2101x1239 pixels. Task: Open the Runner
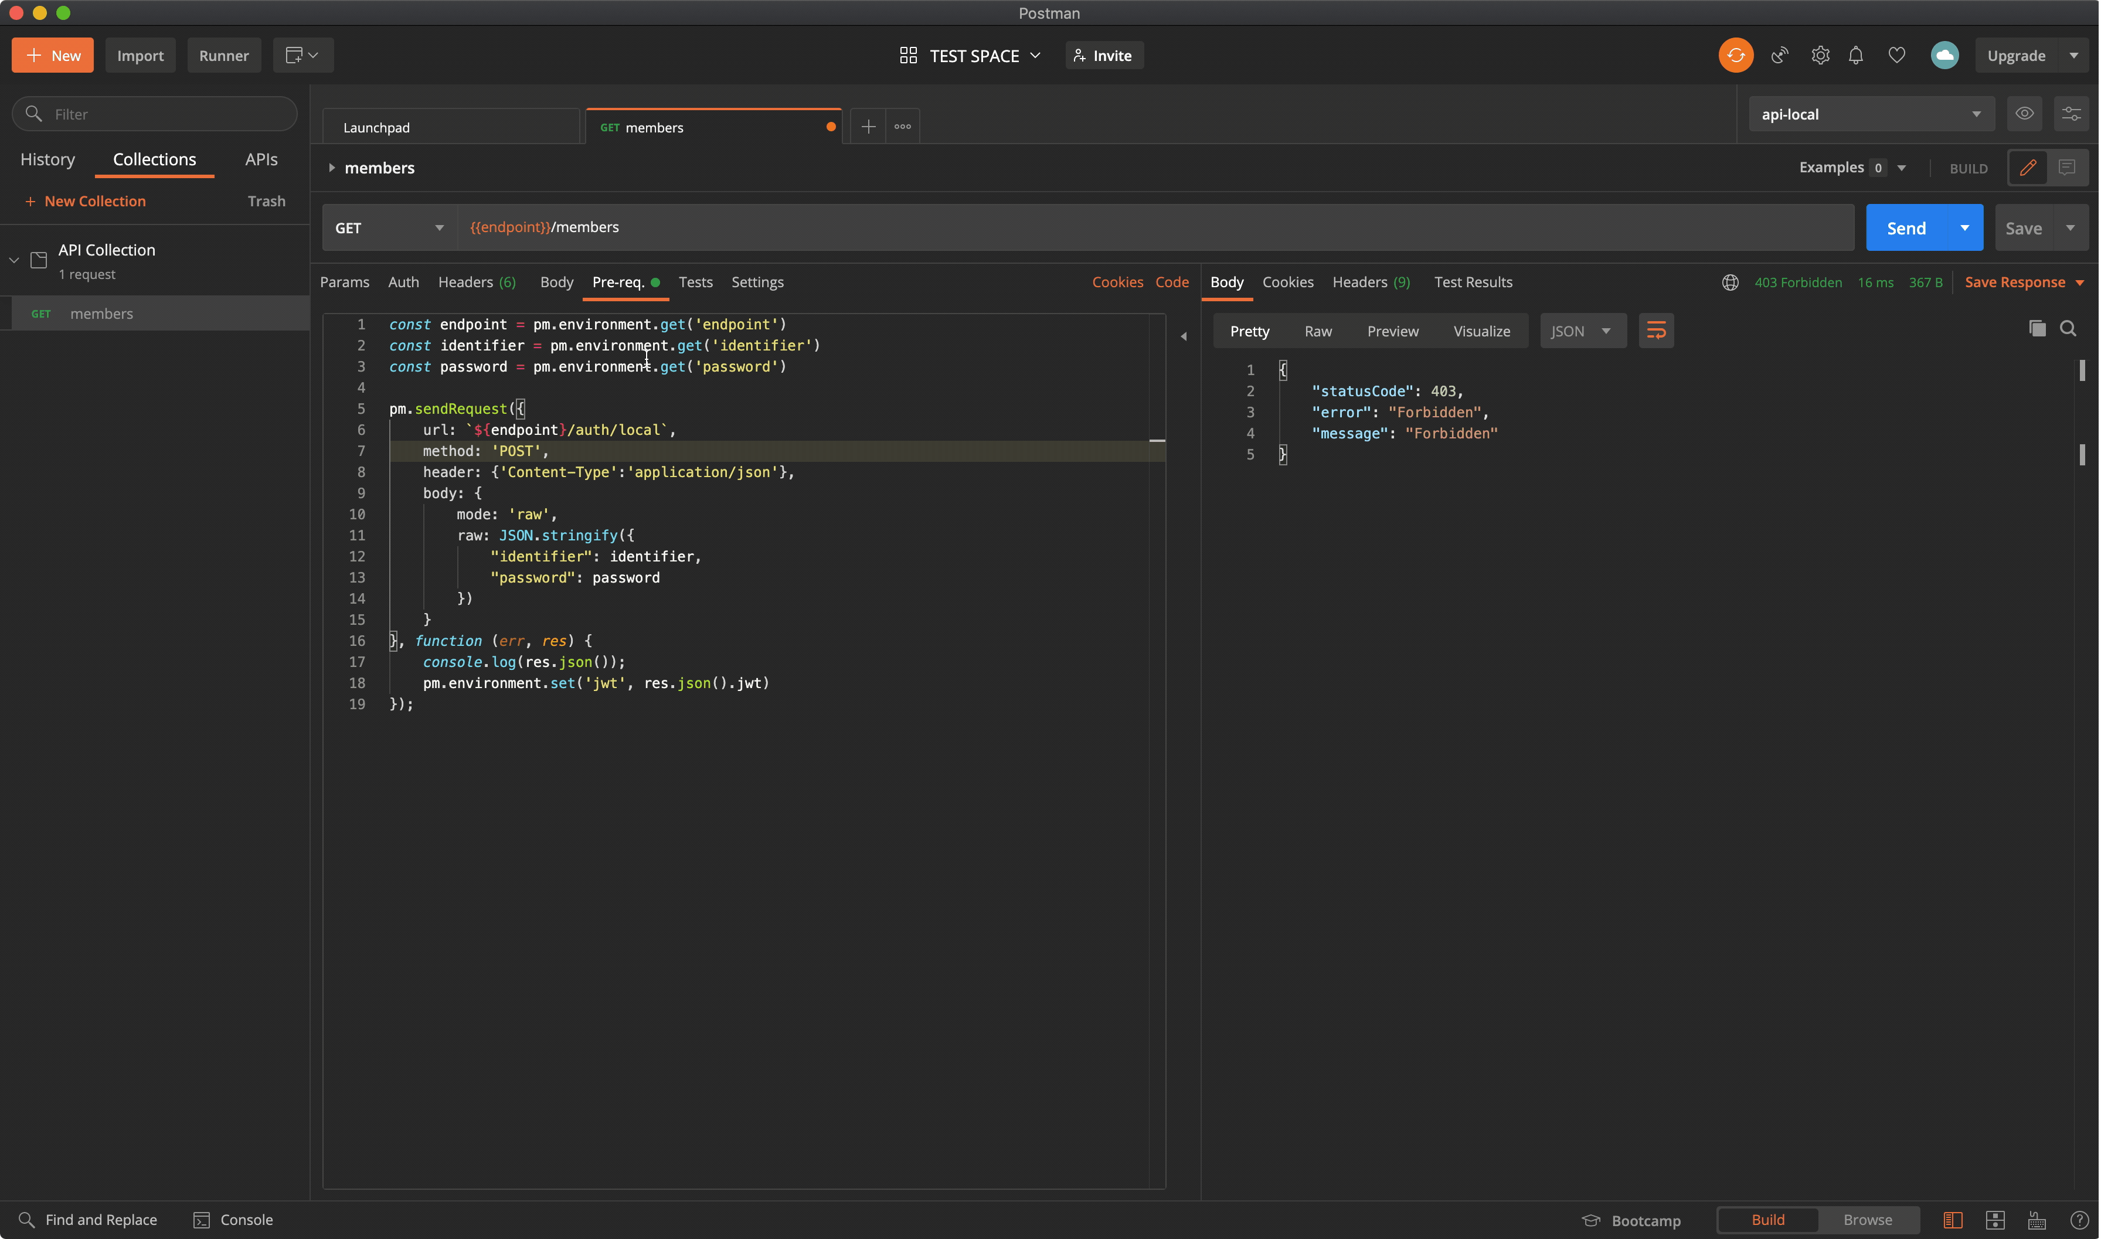(x=224, y=55)
